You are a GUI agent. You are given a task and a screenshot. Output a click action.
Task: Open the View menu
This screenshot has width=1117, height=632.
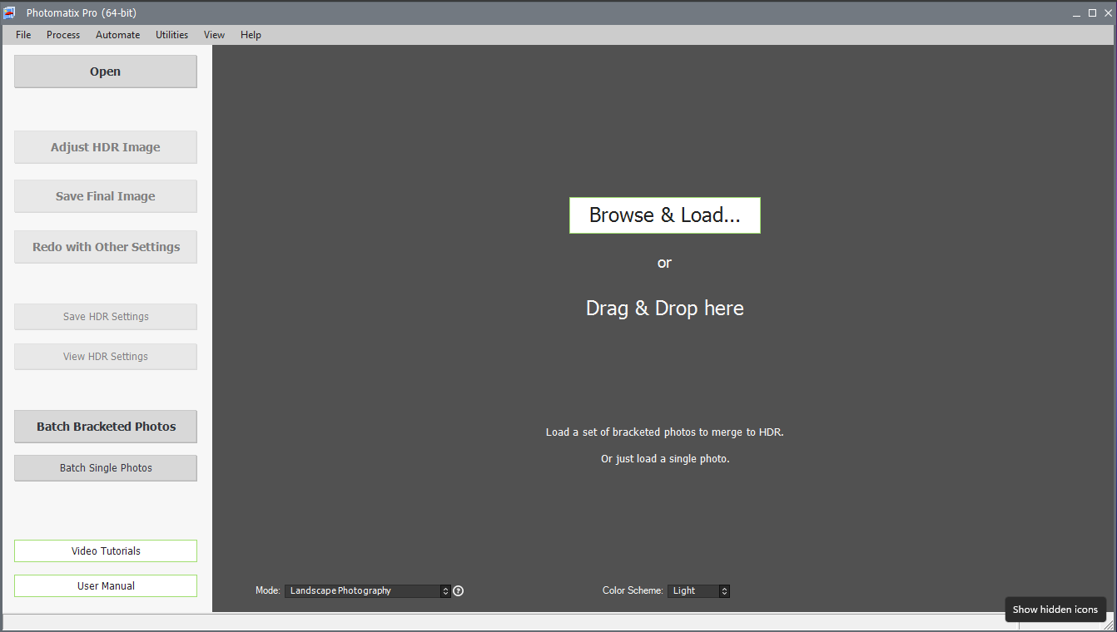pos(214,35)
